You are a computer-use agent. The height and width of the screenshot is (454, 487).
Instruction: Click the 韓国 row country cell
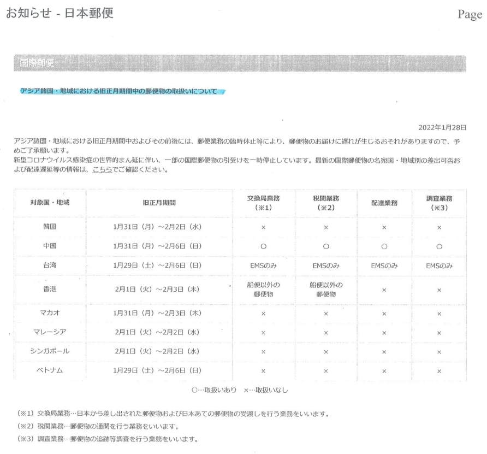[50, 227]
